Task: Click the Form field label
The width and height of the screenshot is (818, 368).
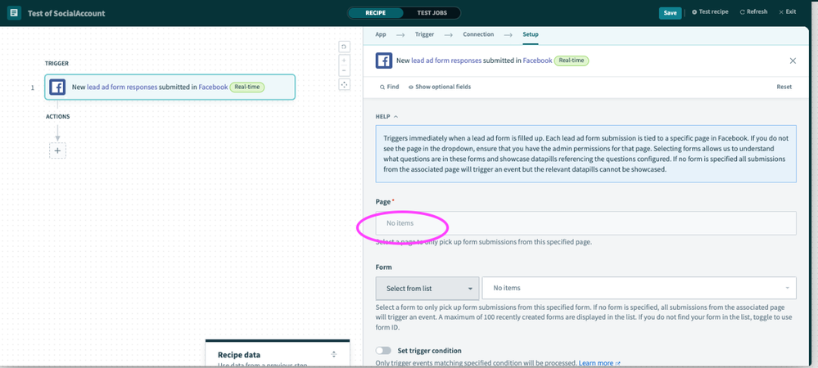Action: click(x=383, y=267)
